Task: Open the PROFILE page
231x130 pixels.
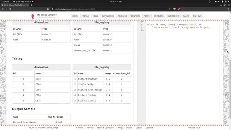Action: tap(85, 16)
